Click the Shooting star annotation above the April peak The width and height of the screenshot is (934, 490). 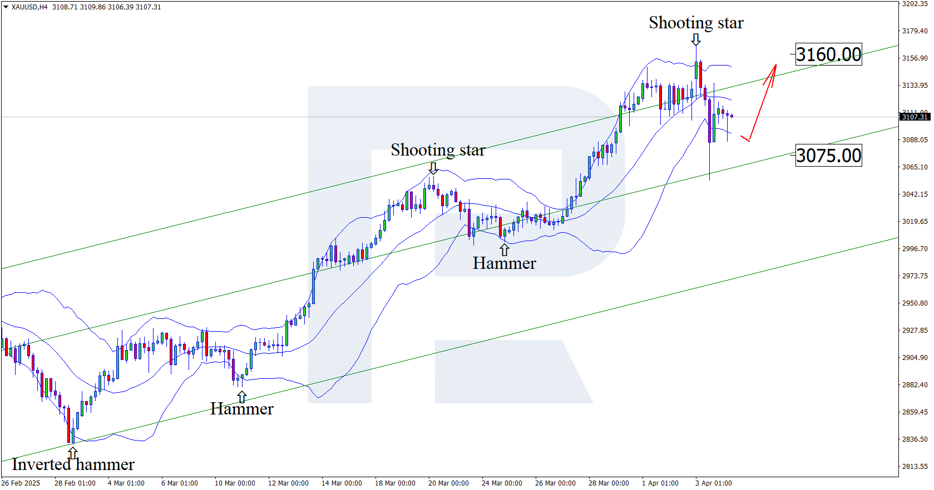696,23
